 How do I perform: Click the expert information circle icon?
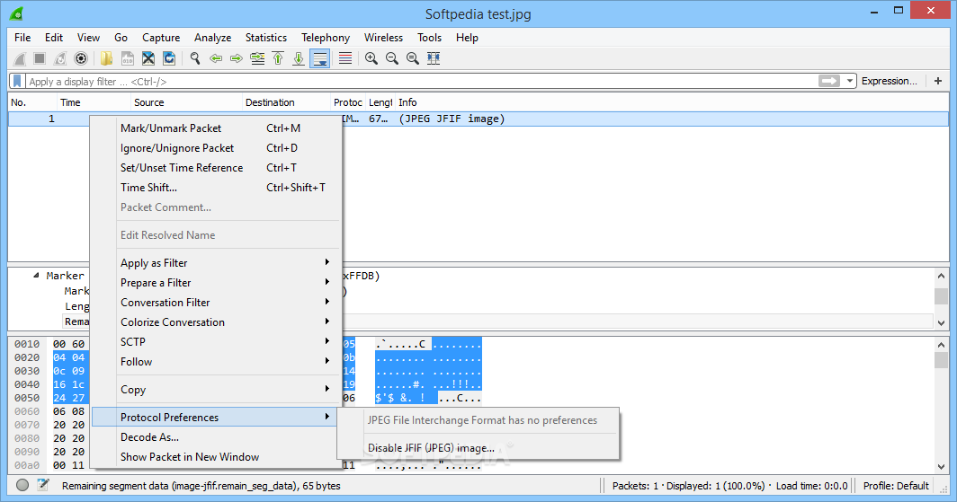[22, 485]
